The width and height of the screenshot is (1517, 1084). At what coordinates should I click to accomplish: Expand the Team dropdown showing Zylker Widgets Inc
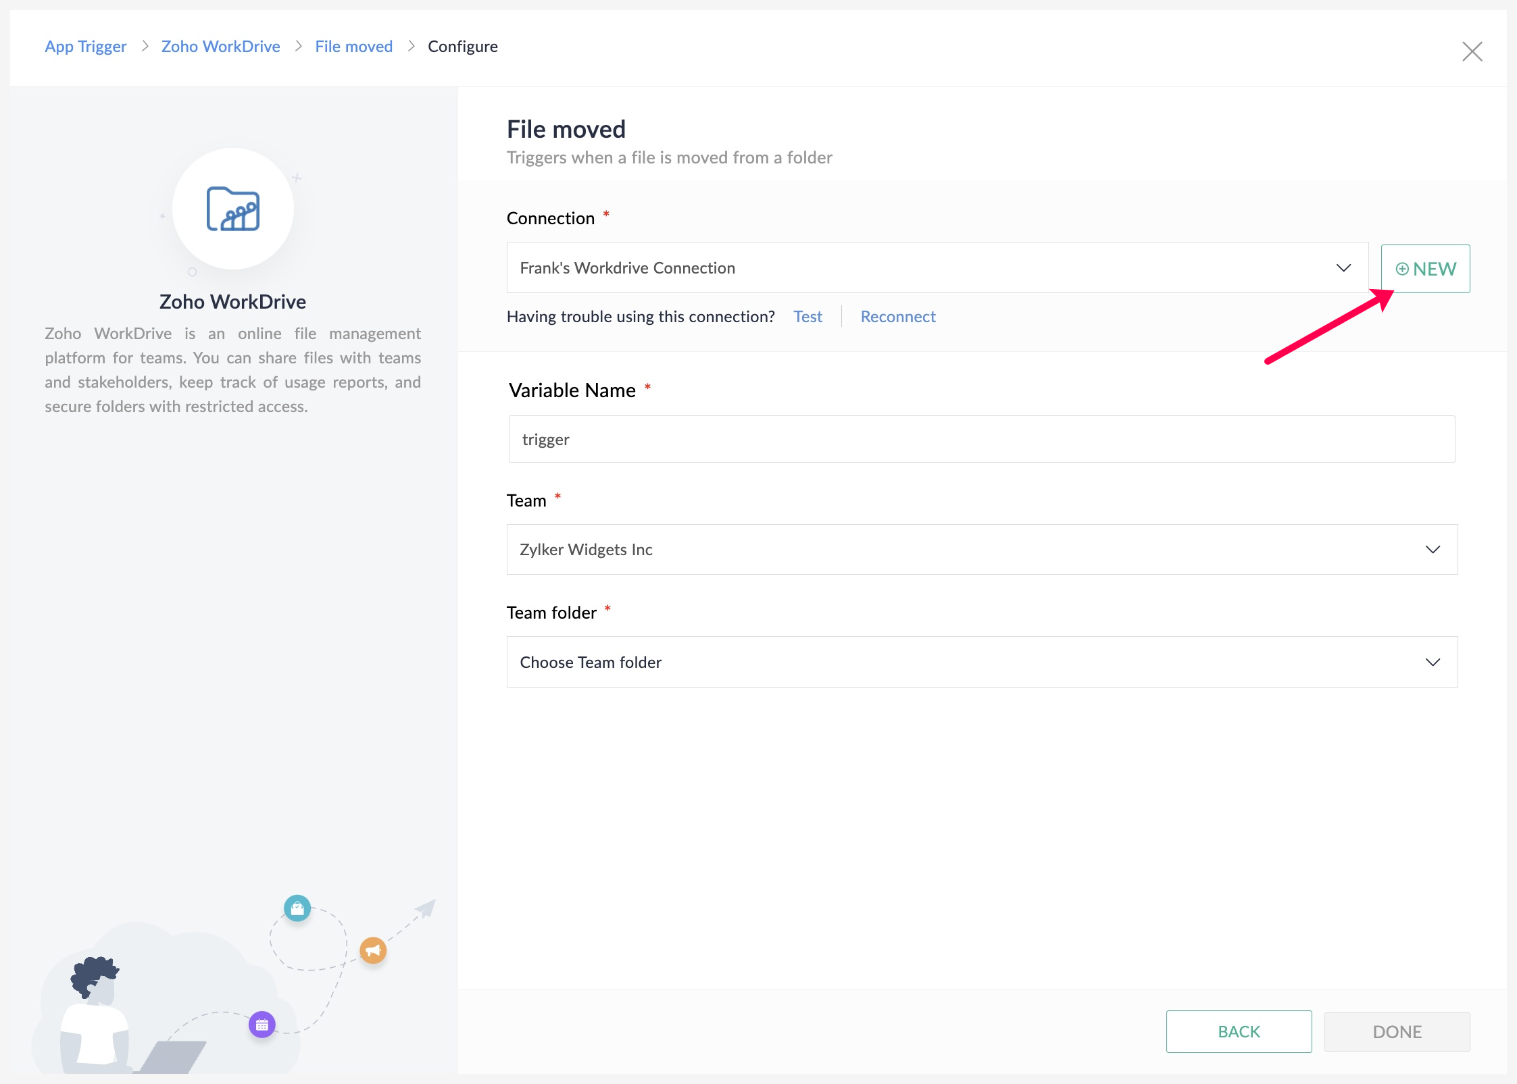tap(982, 549)
